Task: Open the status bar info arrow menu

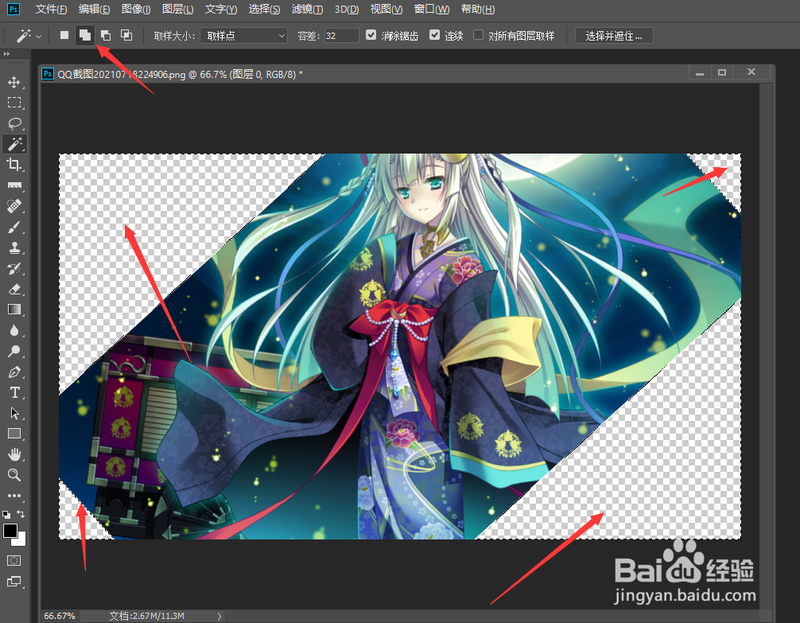Action: point(219,617)
